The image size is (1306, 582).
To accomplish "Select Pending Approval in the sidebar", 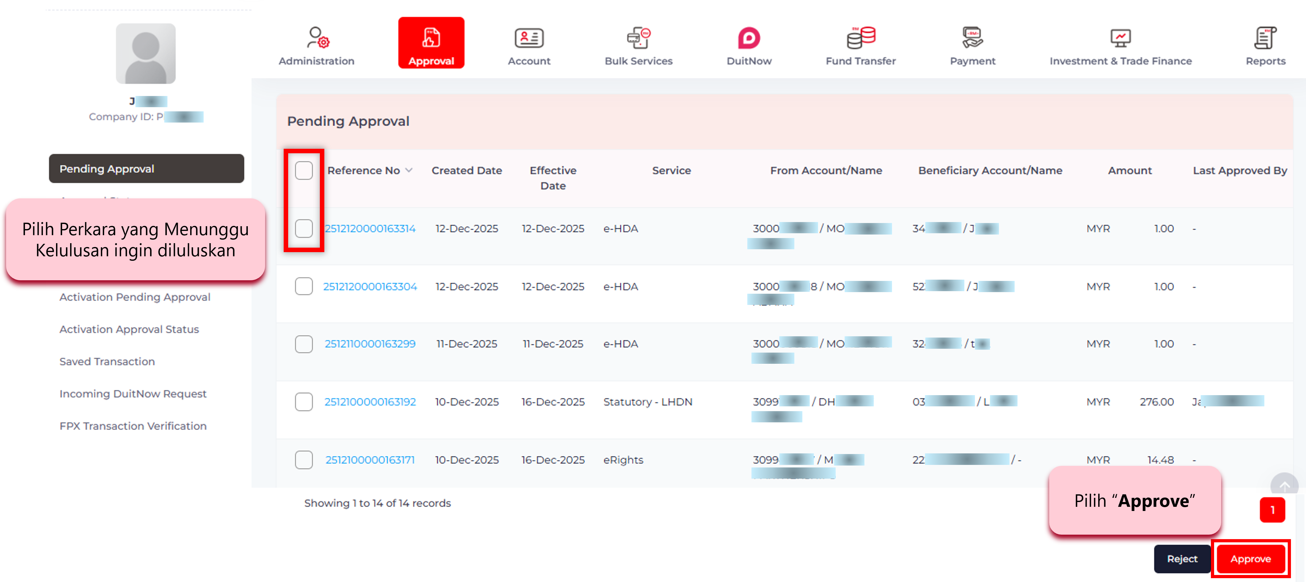I will 146,169.
